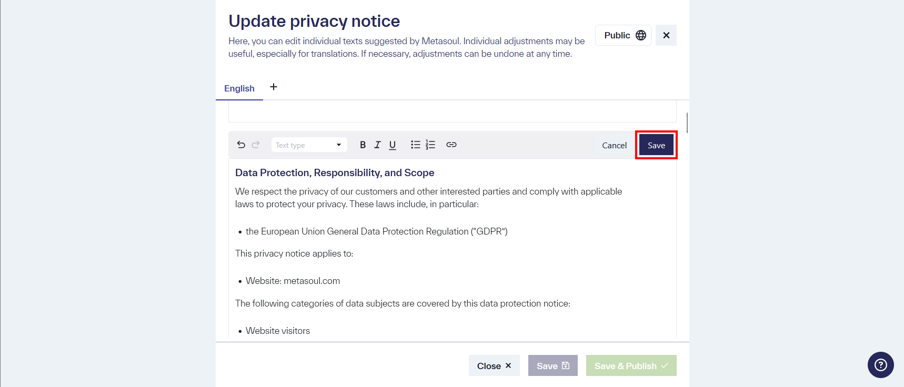The height and width of the screenshot is (387, 904).
Task: Toggle italic text formatting
Action: 377,145
